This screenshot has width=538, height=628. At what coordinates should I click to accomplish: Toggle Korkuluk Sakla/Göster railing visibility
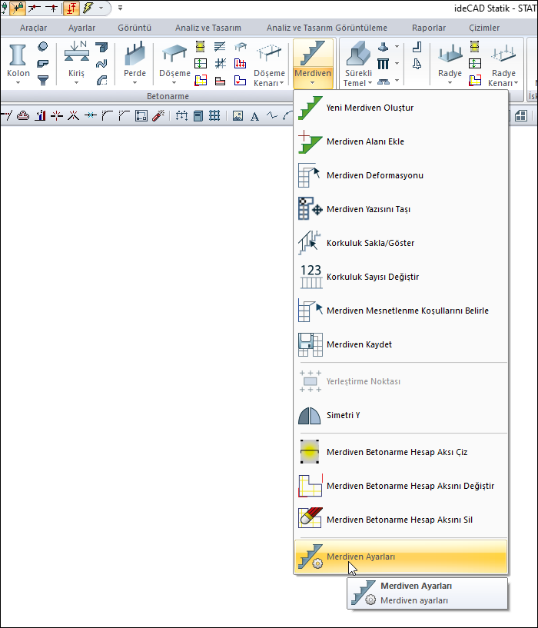tap(310, 243)
